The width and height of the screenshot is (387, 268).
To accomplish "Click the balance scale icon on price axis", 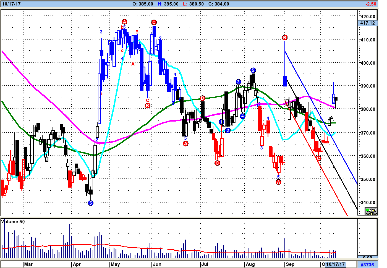I will [x=371, y=212].
